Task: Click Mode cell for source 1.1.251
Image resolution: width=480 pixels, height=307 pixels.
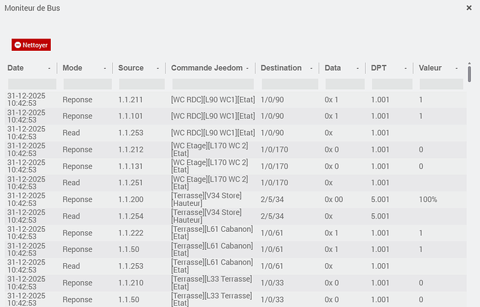Action: pyautogui.click(x=71, y=182)
